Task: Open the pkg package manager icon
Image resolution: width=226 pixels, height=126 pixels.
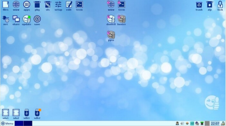Action: [37, 5]
